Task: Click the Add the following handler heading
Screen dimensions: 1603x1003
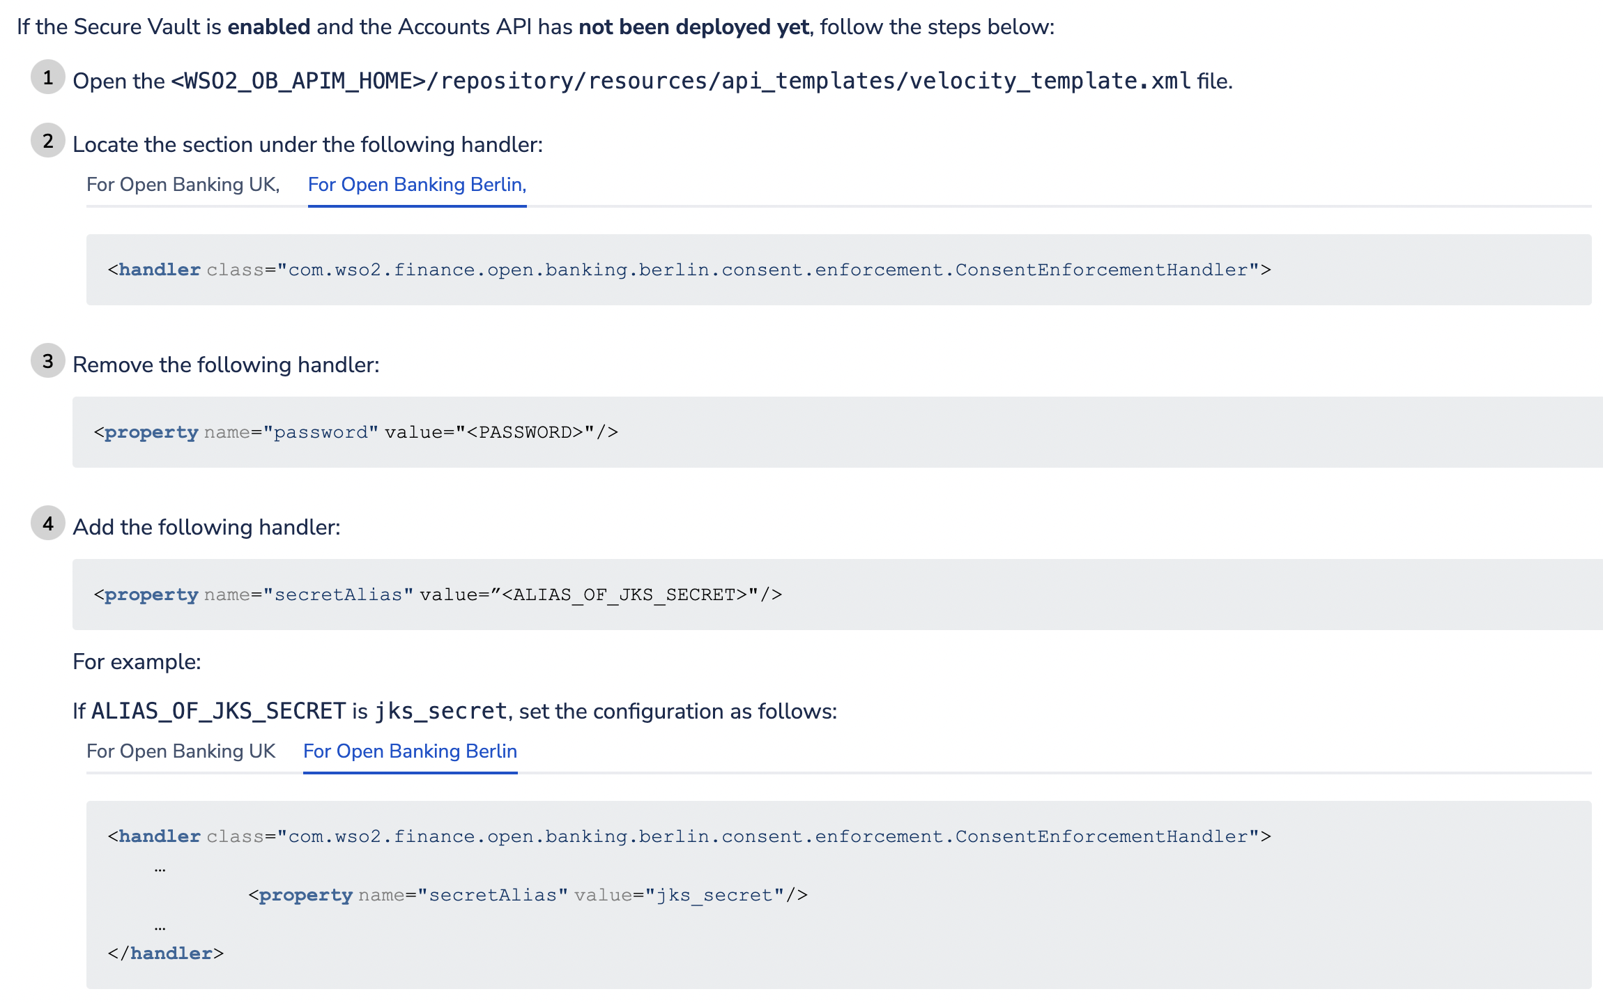Action: click(x=206, y=526)
